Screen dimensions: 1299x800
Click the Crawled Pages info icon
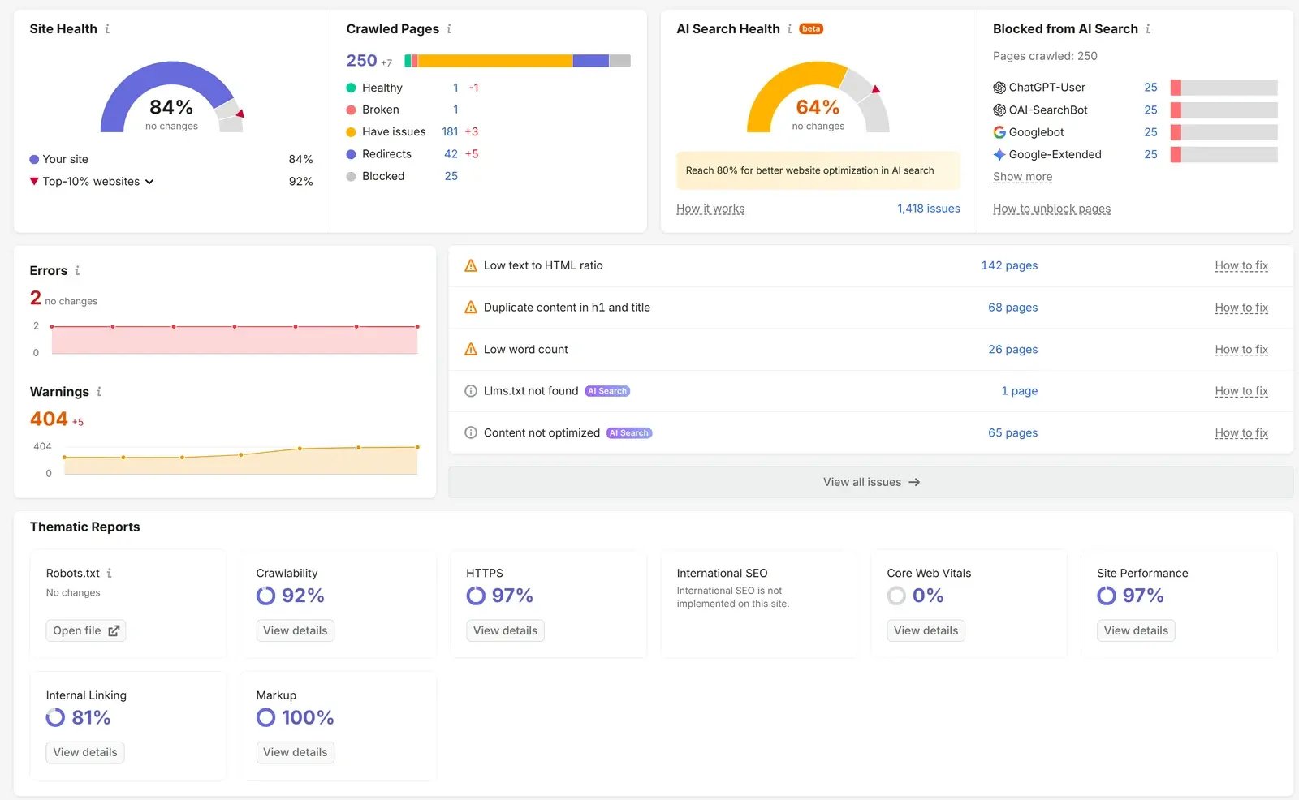(x=449, y=28)
